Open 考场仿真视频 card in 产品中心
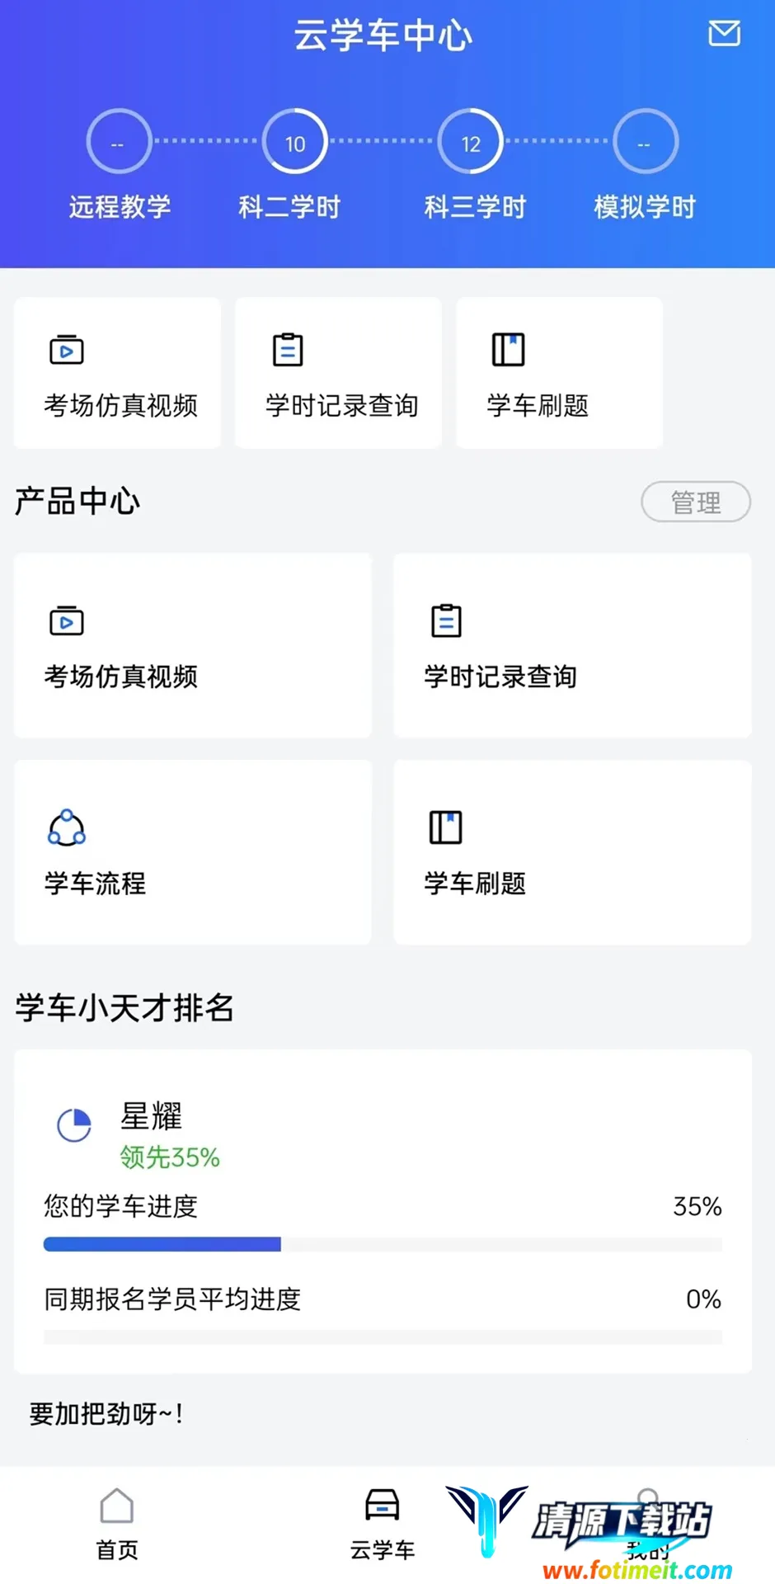Viewport: 775px width, 1584px height. point(193,646)
